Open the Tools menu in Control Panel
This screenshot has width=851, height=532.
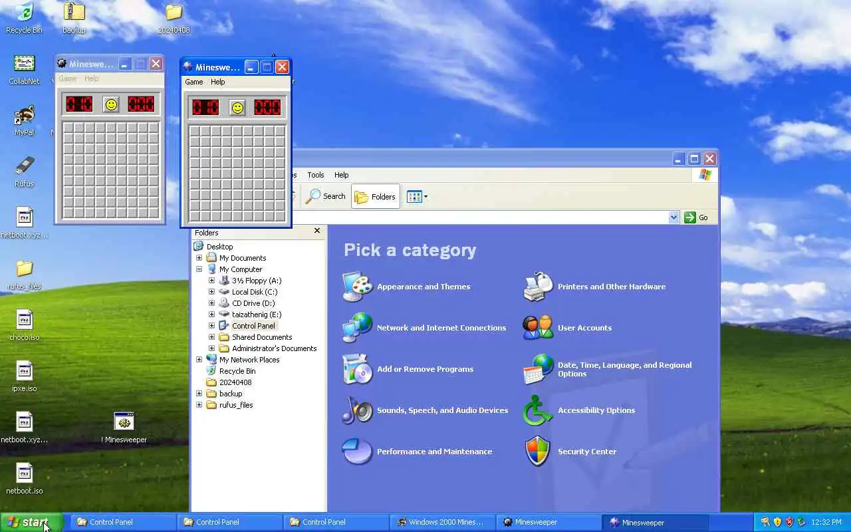316,175
